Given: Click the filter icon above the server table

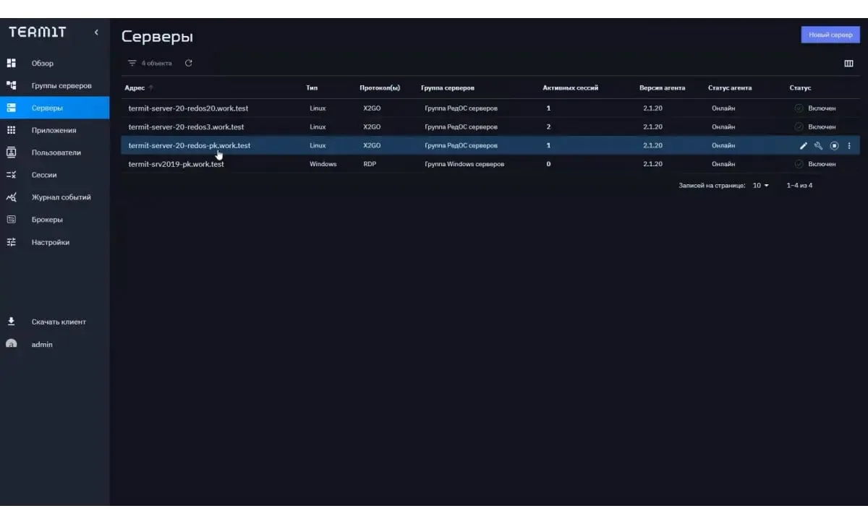Looking at the screenshot, I should click(132, 64).
